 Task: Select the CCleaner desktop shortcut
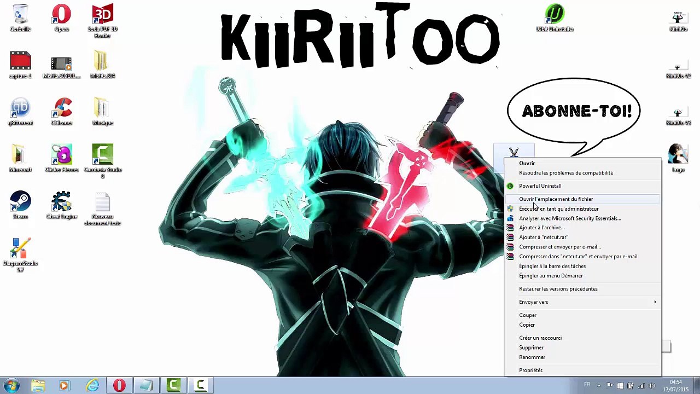[62, 112]
